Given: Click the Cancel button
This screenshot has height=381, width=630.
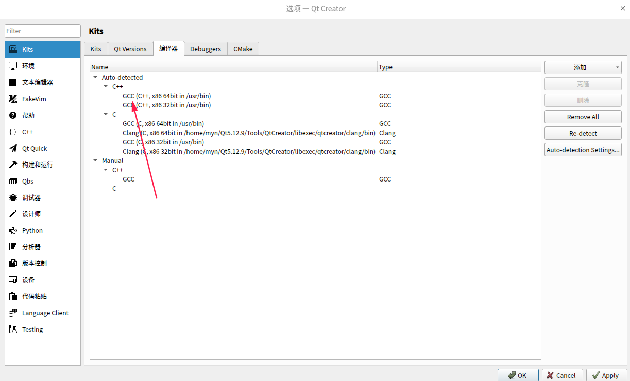Looking at the screenshot, I should (563, 375).
